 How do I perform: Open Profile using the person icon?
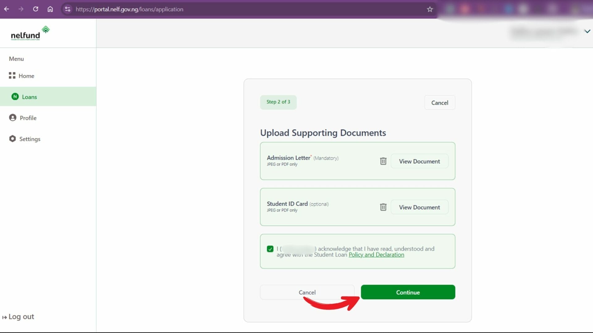pyautogui.click(x=12, y=117)
